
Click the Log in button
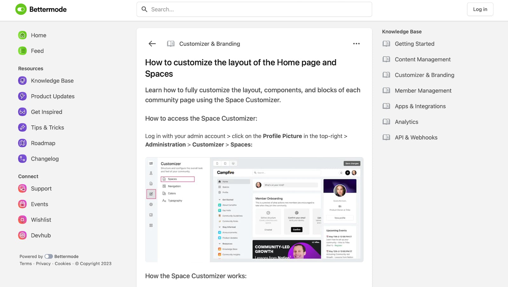point(480,9)
